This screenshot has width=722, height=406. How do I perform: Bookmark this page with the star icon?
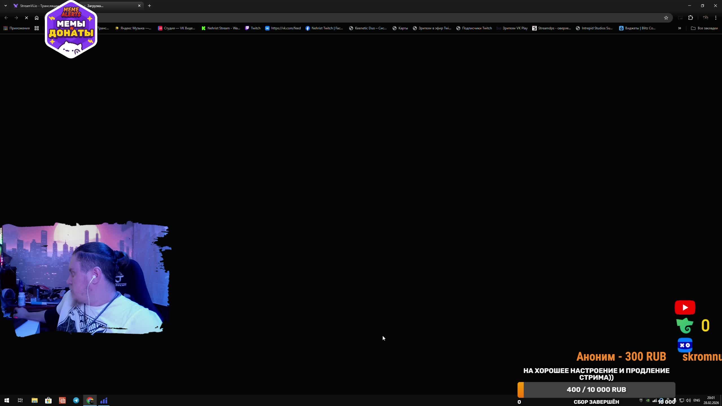pyautogui.click(x=666, y=18)
